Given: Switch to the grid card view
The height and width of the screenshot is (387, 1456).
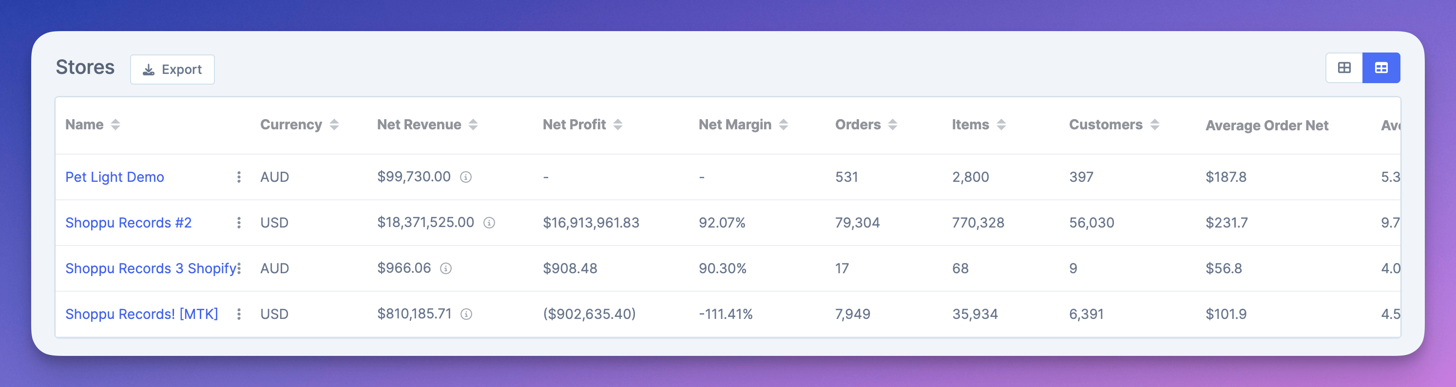Looking at the screenshot, I should [1344, 68].
